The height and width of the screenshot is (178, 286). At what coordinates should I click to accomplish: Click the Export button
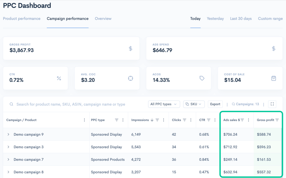click(x=215, y=104)
